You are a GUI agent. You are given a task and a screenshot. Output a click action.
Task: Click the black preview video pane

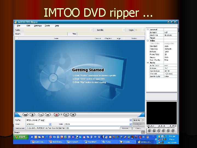pos(162,113)
